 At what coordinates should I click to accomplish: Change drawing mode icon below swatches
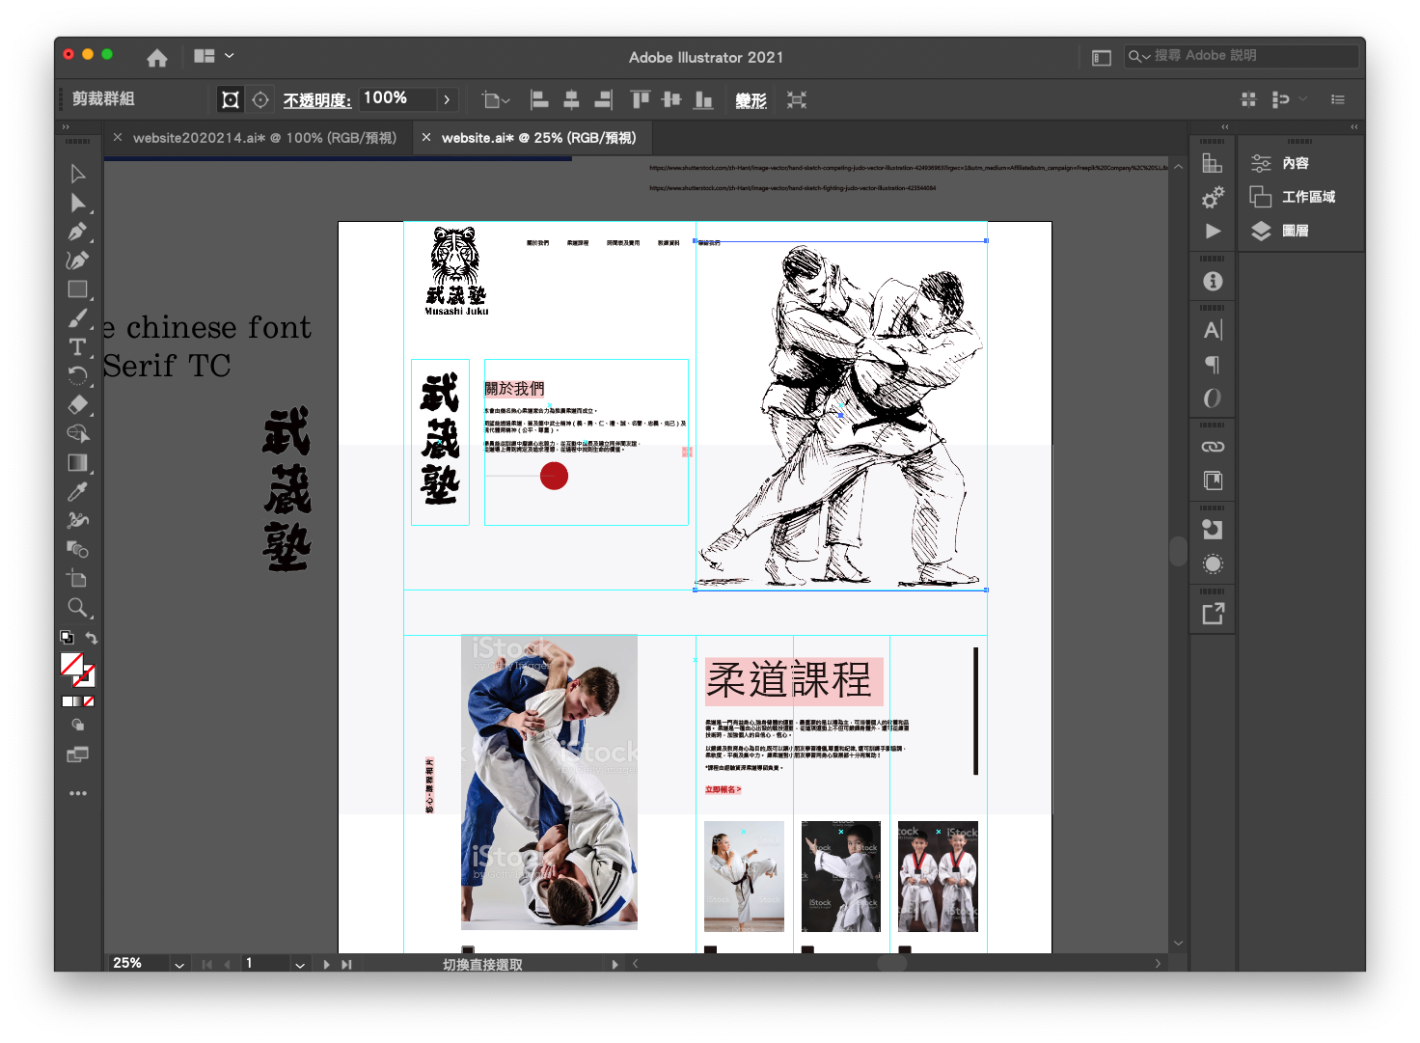(78, 726)
